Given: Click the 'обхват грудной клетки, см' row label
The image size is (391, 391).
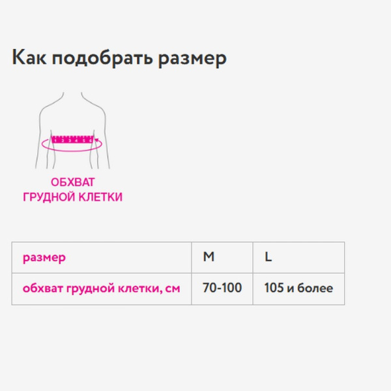Looking at the screenshot, I should point(102,289).
